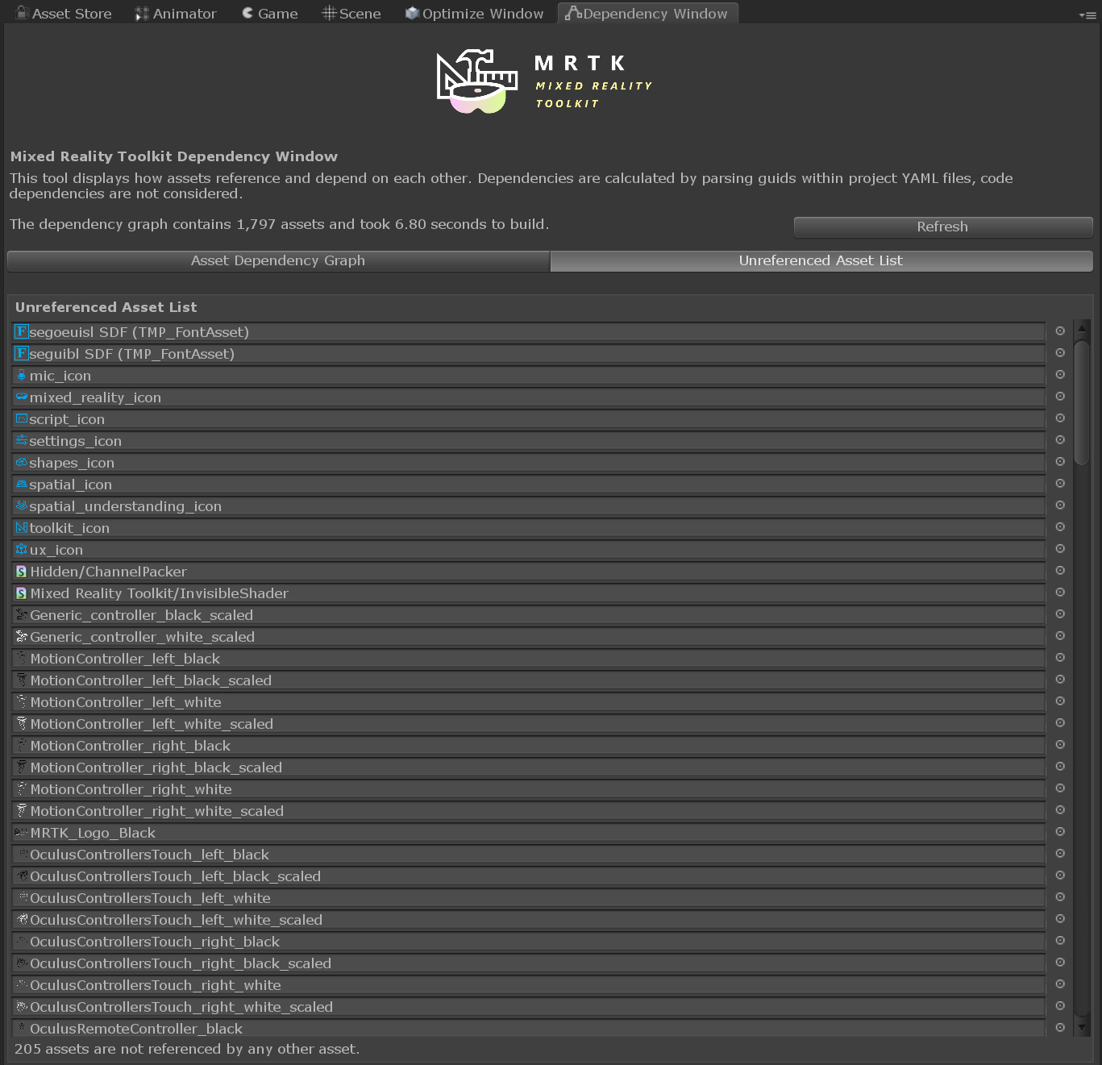Open the window context menu at top right
The width and height of the screenshot is (1102, 1065).
1087,15
